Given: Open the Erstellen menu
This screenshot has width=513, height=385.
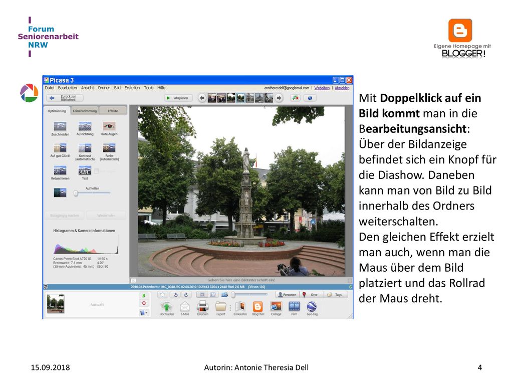Looking at the screenshot, I should click(132, 88).
